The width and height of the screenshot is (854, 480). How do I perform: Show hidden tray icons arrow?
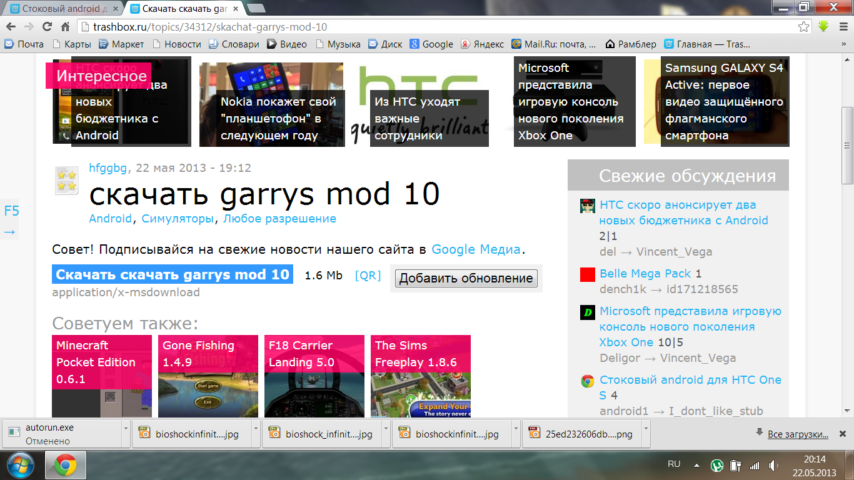coord(696,465)
